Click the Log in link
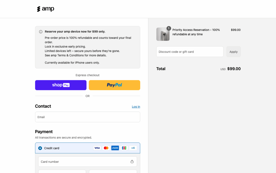The height and width of the screenshot is (173, 276). [x=136, y=107]
